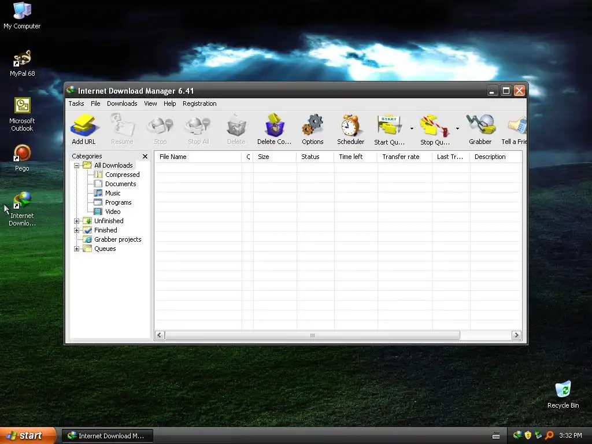Select the Finished category
592x444 pixels.
coord(105,230)
